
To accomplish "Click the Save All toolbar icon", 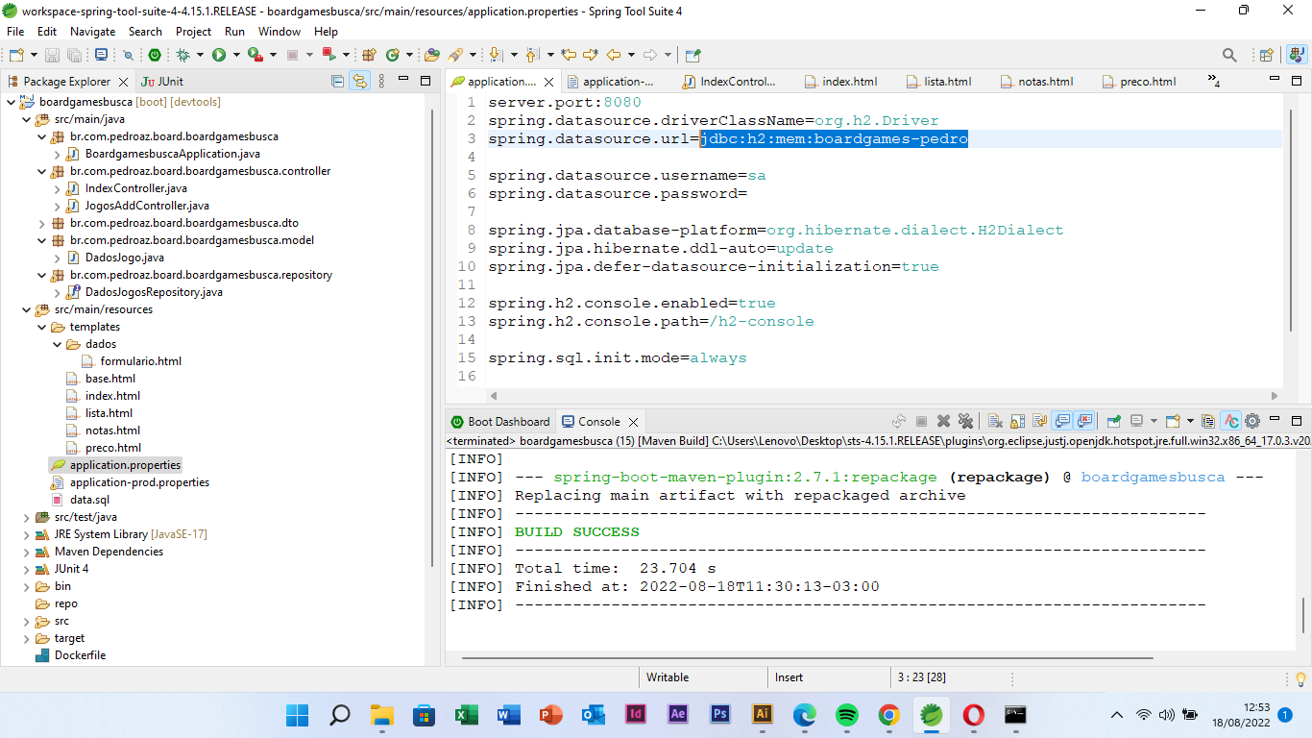I will (74, 55).
